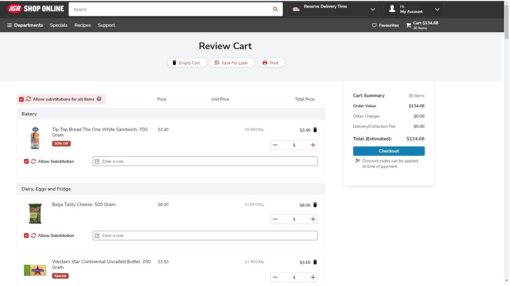Open the Departments hamburger menu

[x=9, y=25]
